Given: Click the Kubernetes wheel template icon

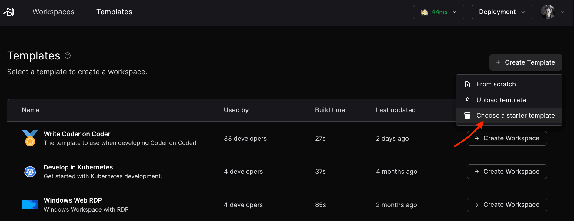Looking at the screenshot, I should (x=30, y=172).
